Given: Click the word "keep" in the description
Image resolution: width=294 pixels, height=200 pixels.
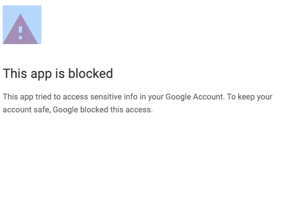Looking at the screenshot, I should point(246,97).
